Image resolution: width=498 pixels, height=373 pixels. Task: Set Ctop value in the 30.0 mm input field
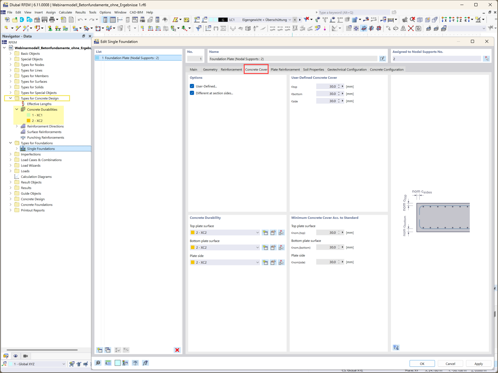328,86
